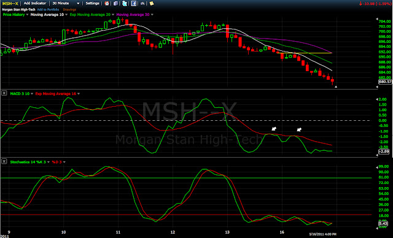The width and height of the screenshot is (393, 238).
Task: Expand Moving Average 10 dropdown arrow
Action: click(x=66, y=15)
